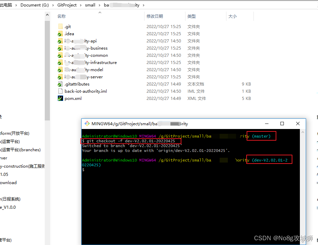Select folder icon of the -server module
This screenshot has width=318, height=245.
point(60,77)
